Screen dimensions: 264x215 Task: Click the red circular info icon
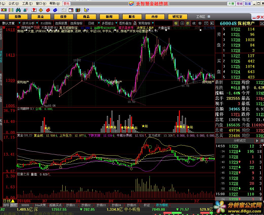click(48, 10)
